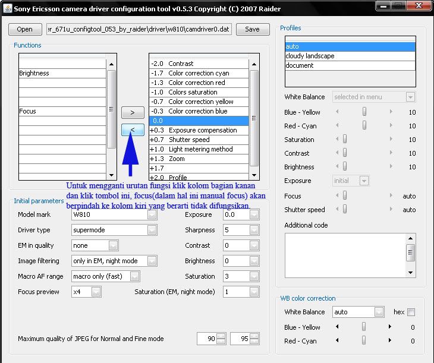This screenshot has width=434, height=363.
Task: Click up arrow of left functions list scrollbar
Action: click(x=111, y=64)
